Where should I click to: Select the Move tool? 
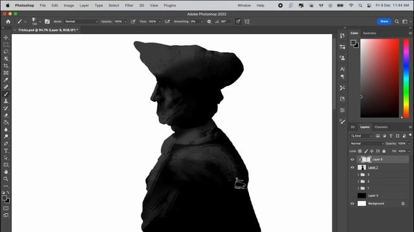(6, 37)
